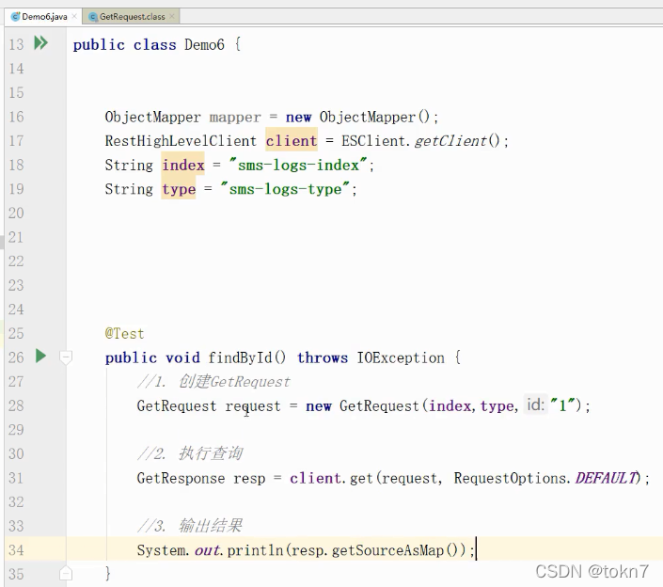Switch to the Demo6.java tab
Screen dimensions: 663x587
[x=44, y=17]
